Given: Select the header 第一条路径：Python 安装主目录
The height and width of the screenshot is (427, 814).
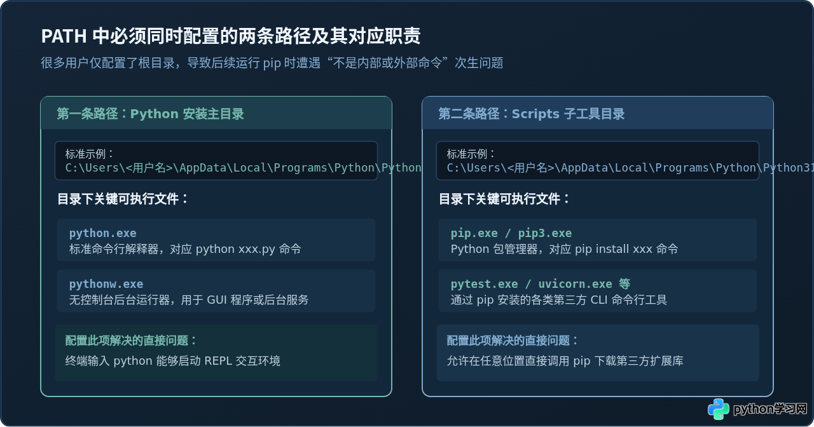Looking at the screenshot, I should tap(150, 114).
